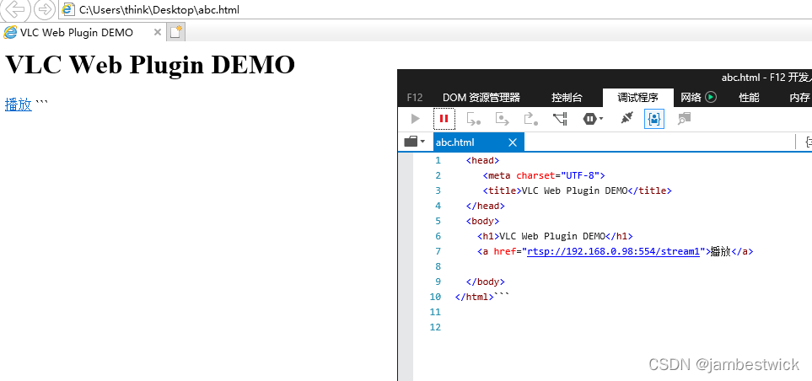Select the 调试程序 tab
The image size is (812, 381).
coord(638,97)
